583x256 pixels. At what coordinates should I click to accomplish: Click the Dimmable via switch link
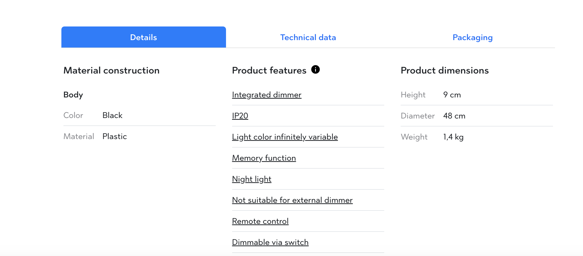pos(270,242)
